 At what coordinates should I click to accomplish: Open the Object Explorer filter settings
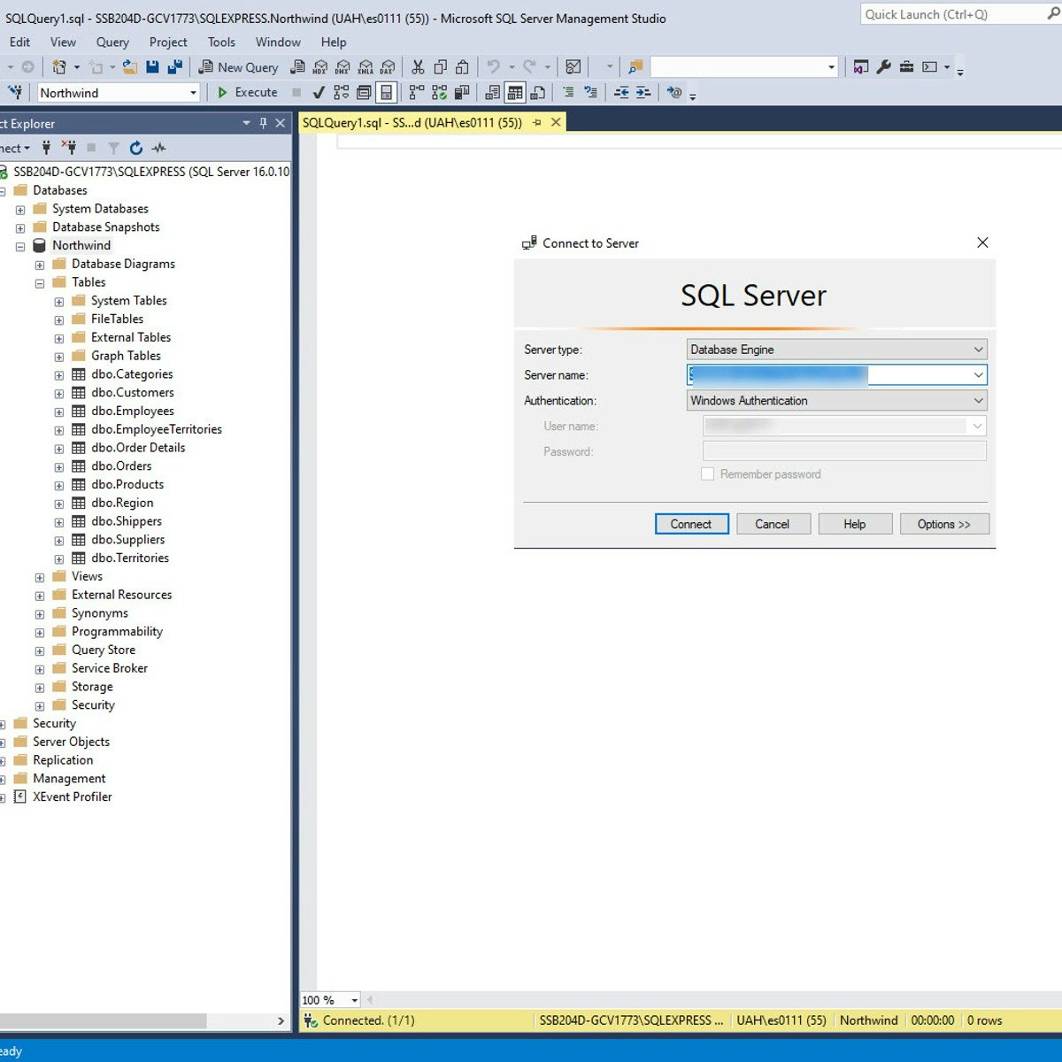[x=113, y=148]
